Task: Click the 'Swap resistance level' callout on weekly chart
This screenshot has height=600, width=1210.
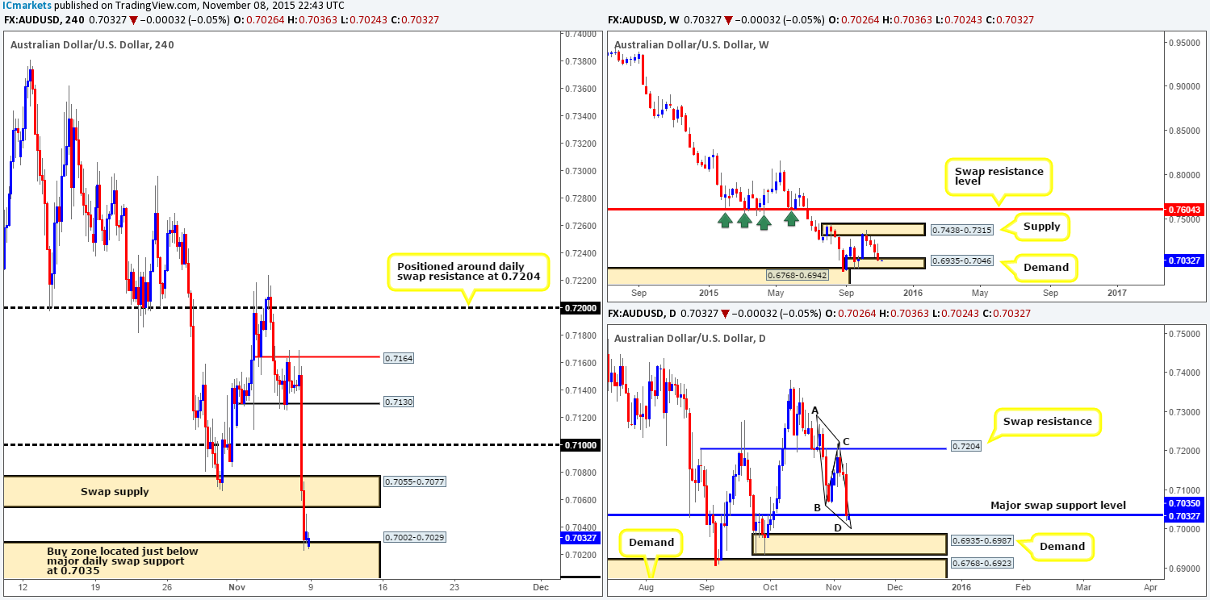Action: tap(999, 176)
